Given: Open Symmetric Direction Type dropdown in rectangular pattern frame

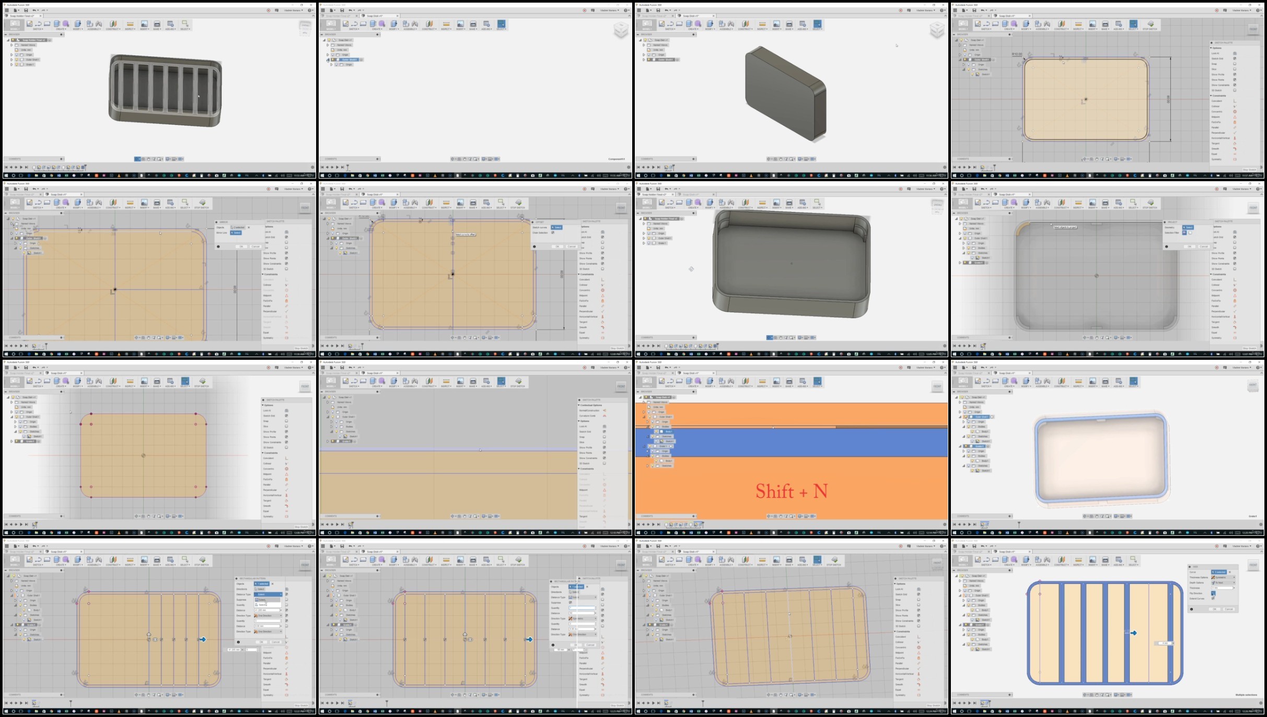Looking at the screenshot, I should pyautogui.click(x=583, y=619).
